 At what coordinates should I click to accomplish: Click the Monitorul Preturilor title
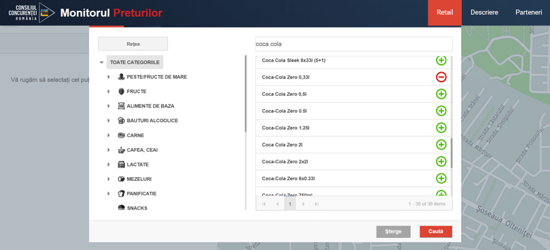(x=111, y=13)
